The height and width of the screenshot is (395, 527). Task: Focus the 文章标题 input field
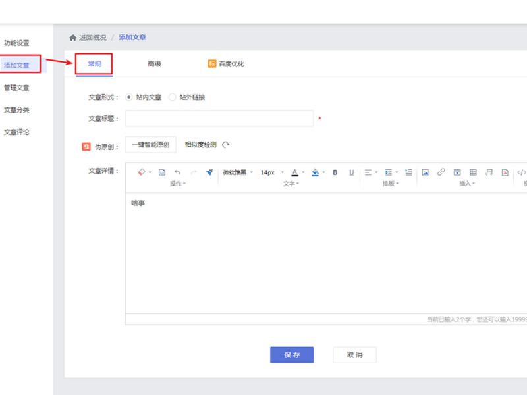219,118
